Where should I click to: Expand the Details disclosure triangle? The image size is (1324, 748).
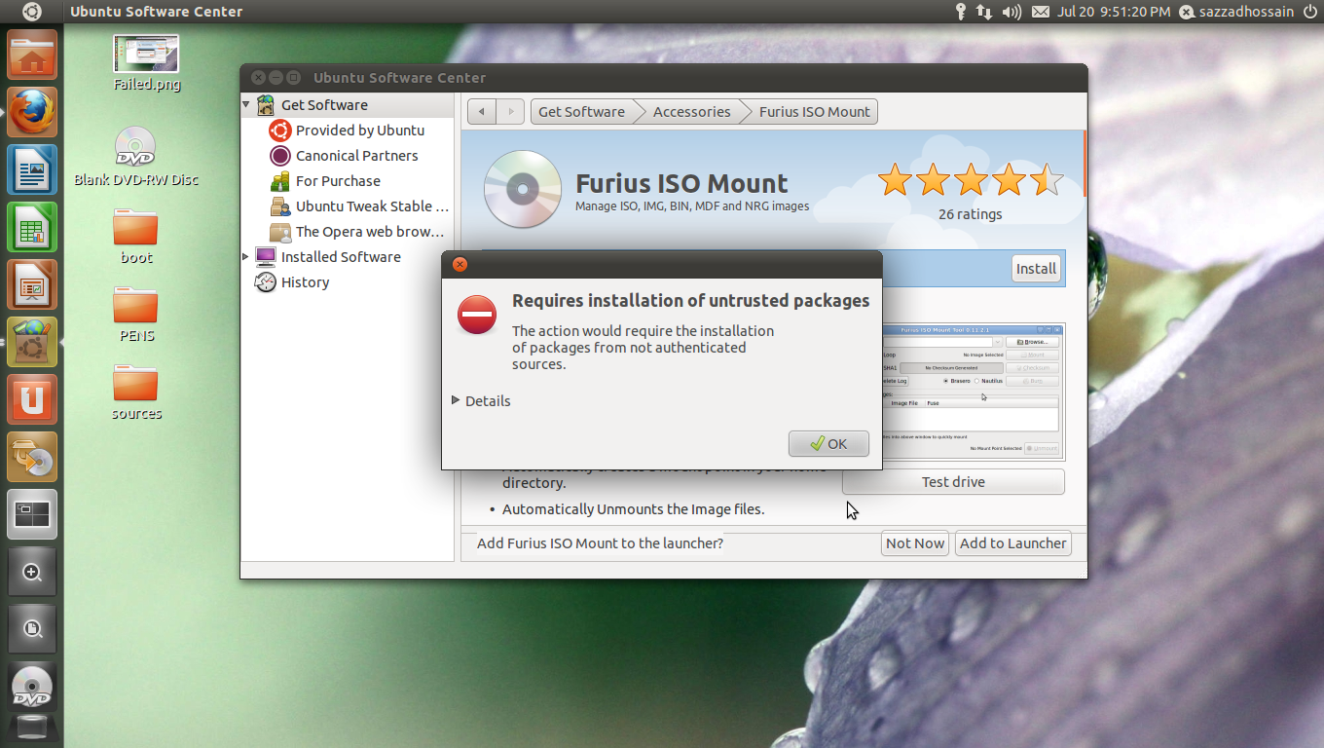(x=457, y=401)
